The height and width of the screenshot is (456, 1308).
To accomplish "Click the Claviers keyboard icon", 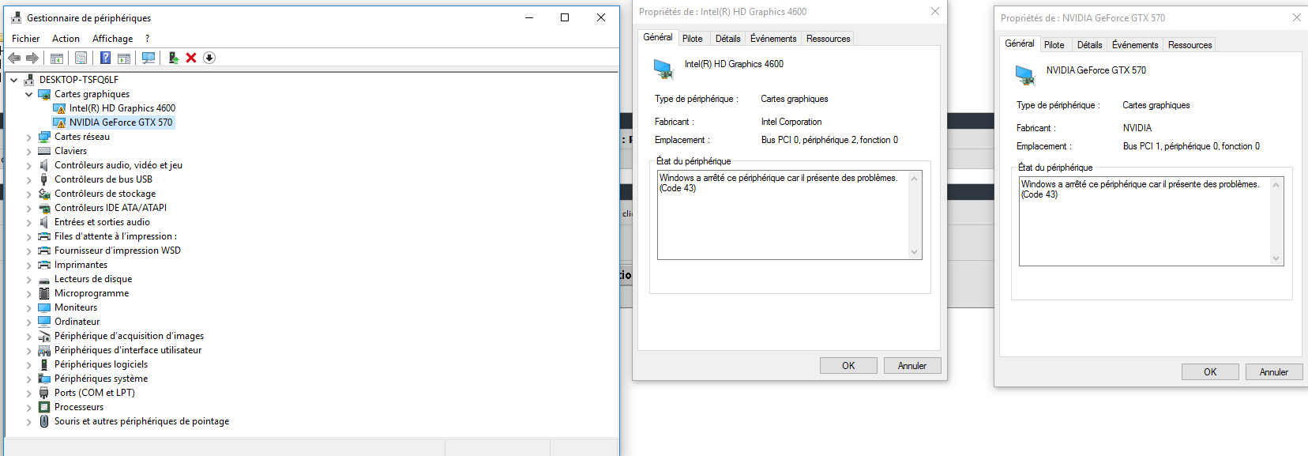I will pos(44,151).
